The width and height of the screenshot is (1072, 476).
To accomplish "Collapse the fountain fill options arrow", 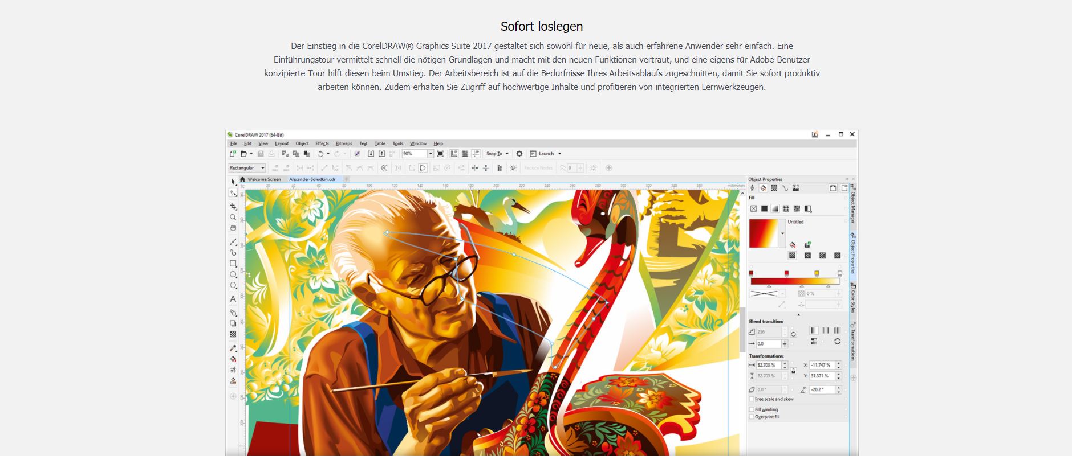I will [x=798, y=315].
